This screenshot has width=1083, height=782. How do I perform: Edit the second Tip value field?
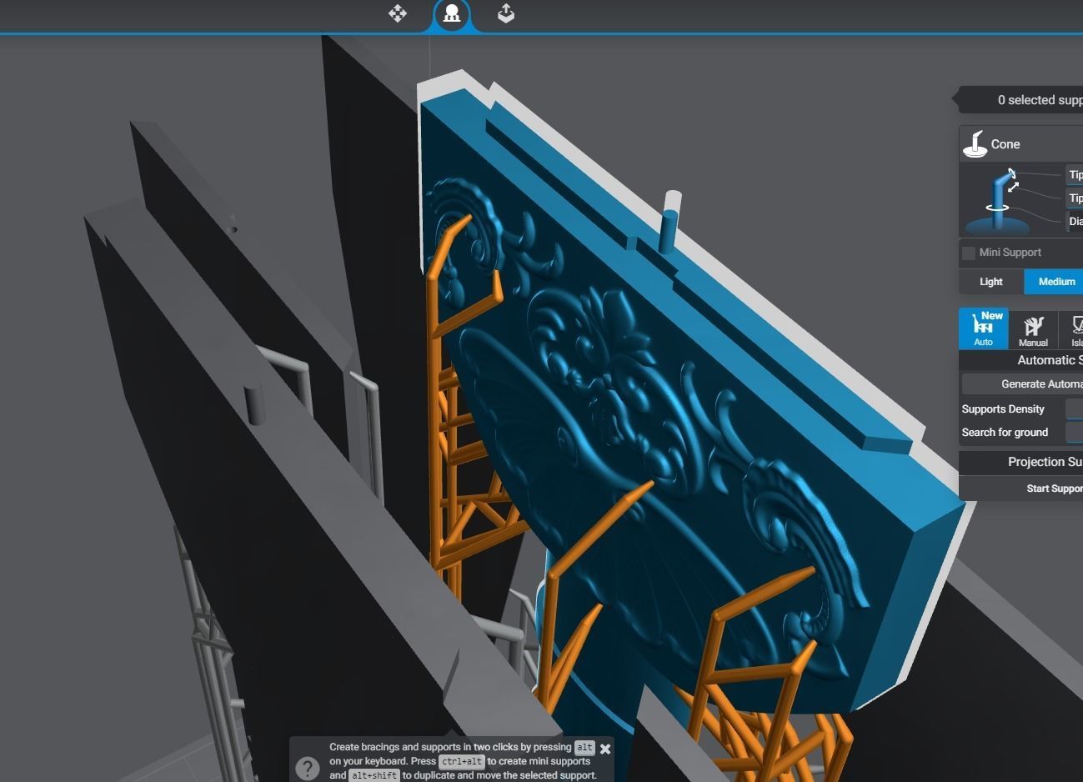tap(1075, 198)
